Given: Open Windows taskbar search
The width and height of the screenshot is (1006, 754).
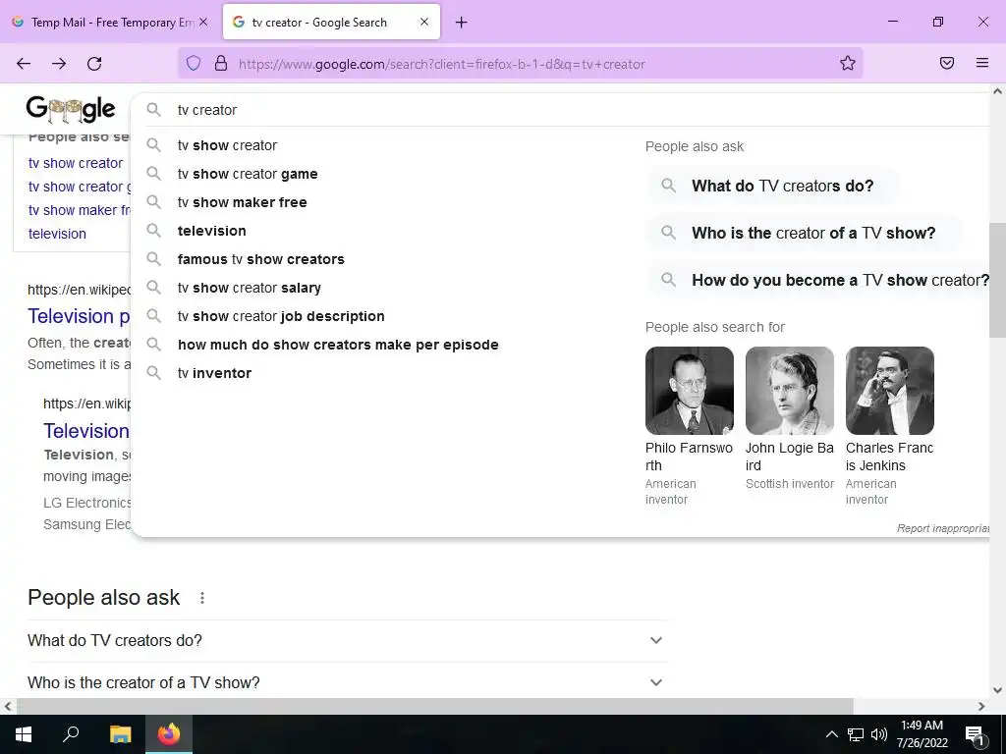Looking at the screenshot, I should coord(71,734).
